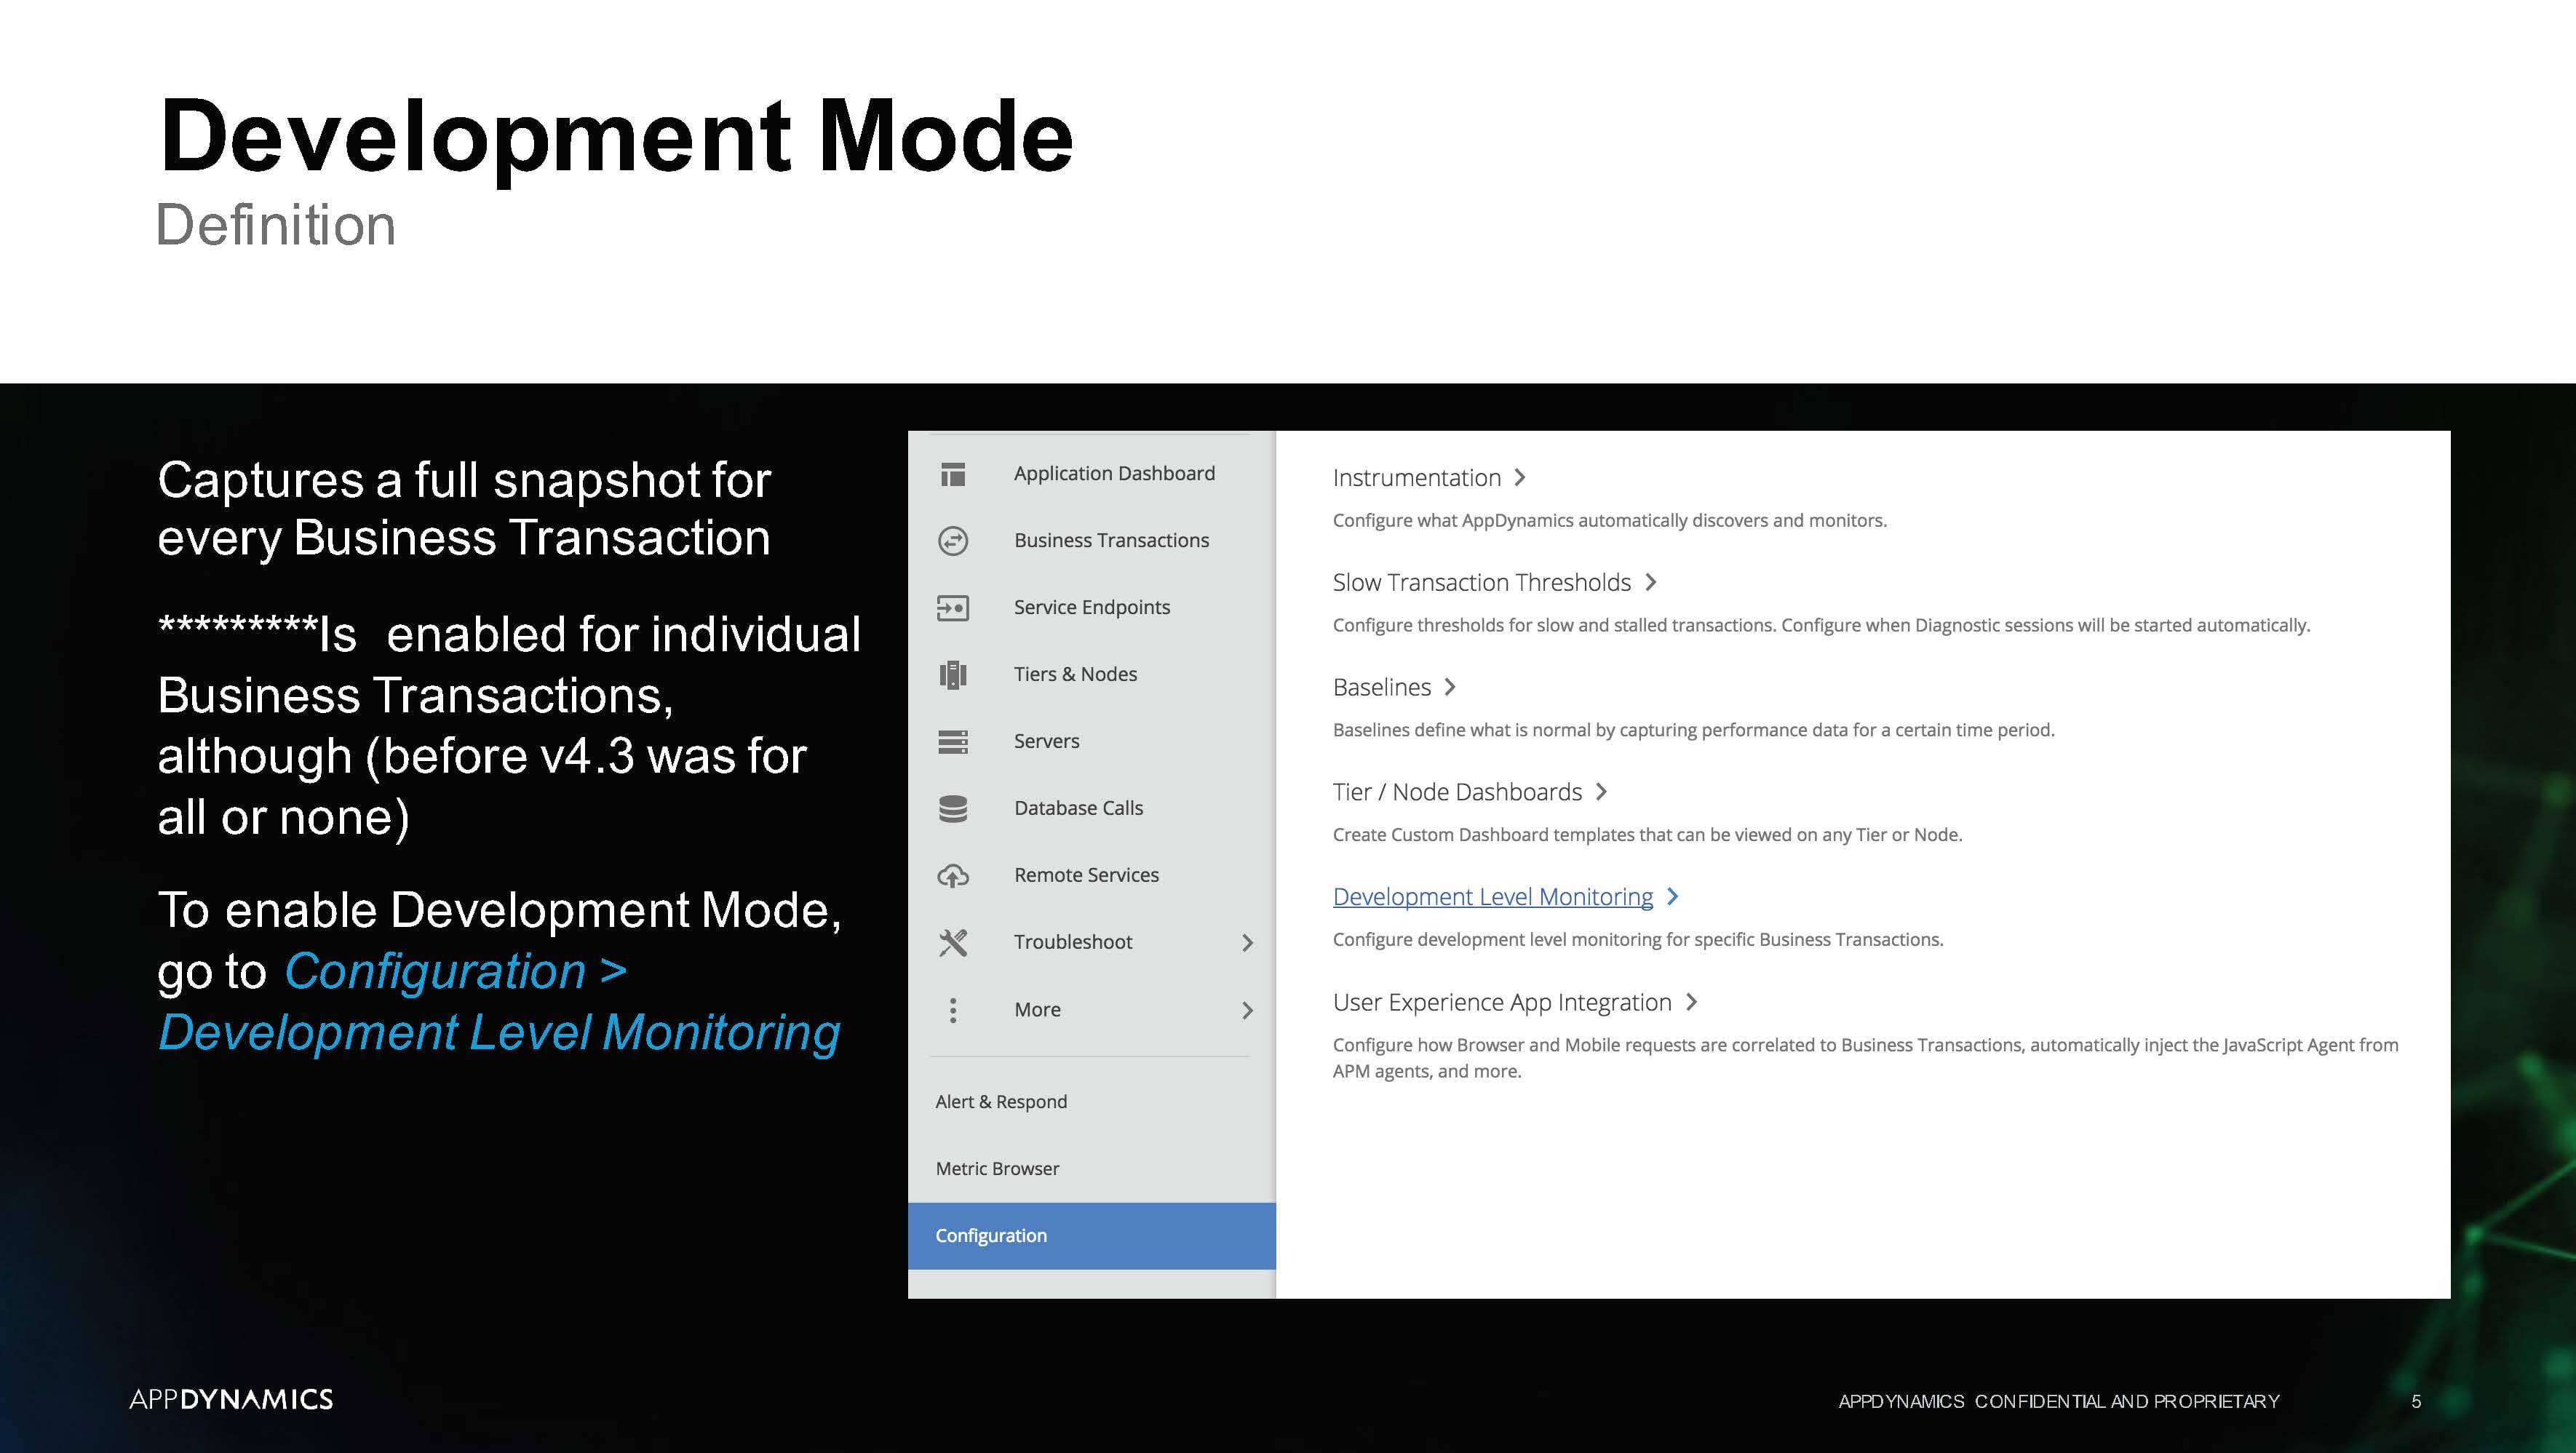Select Servers in sidebar
This screenshot has width=2576, height=1453.
[1046, 741]
